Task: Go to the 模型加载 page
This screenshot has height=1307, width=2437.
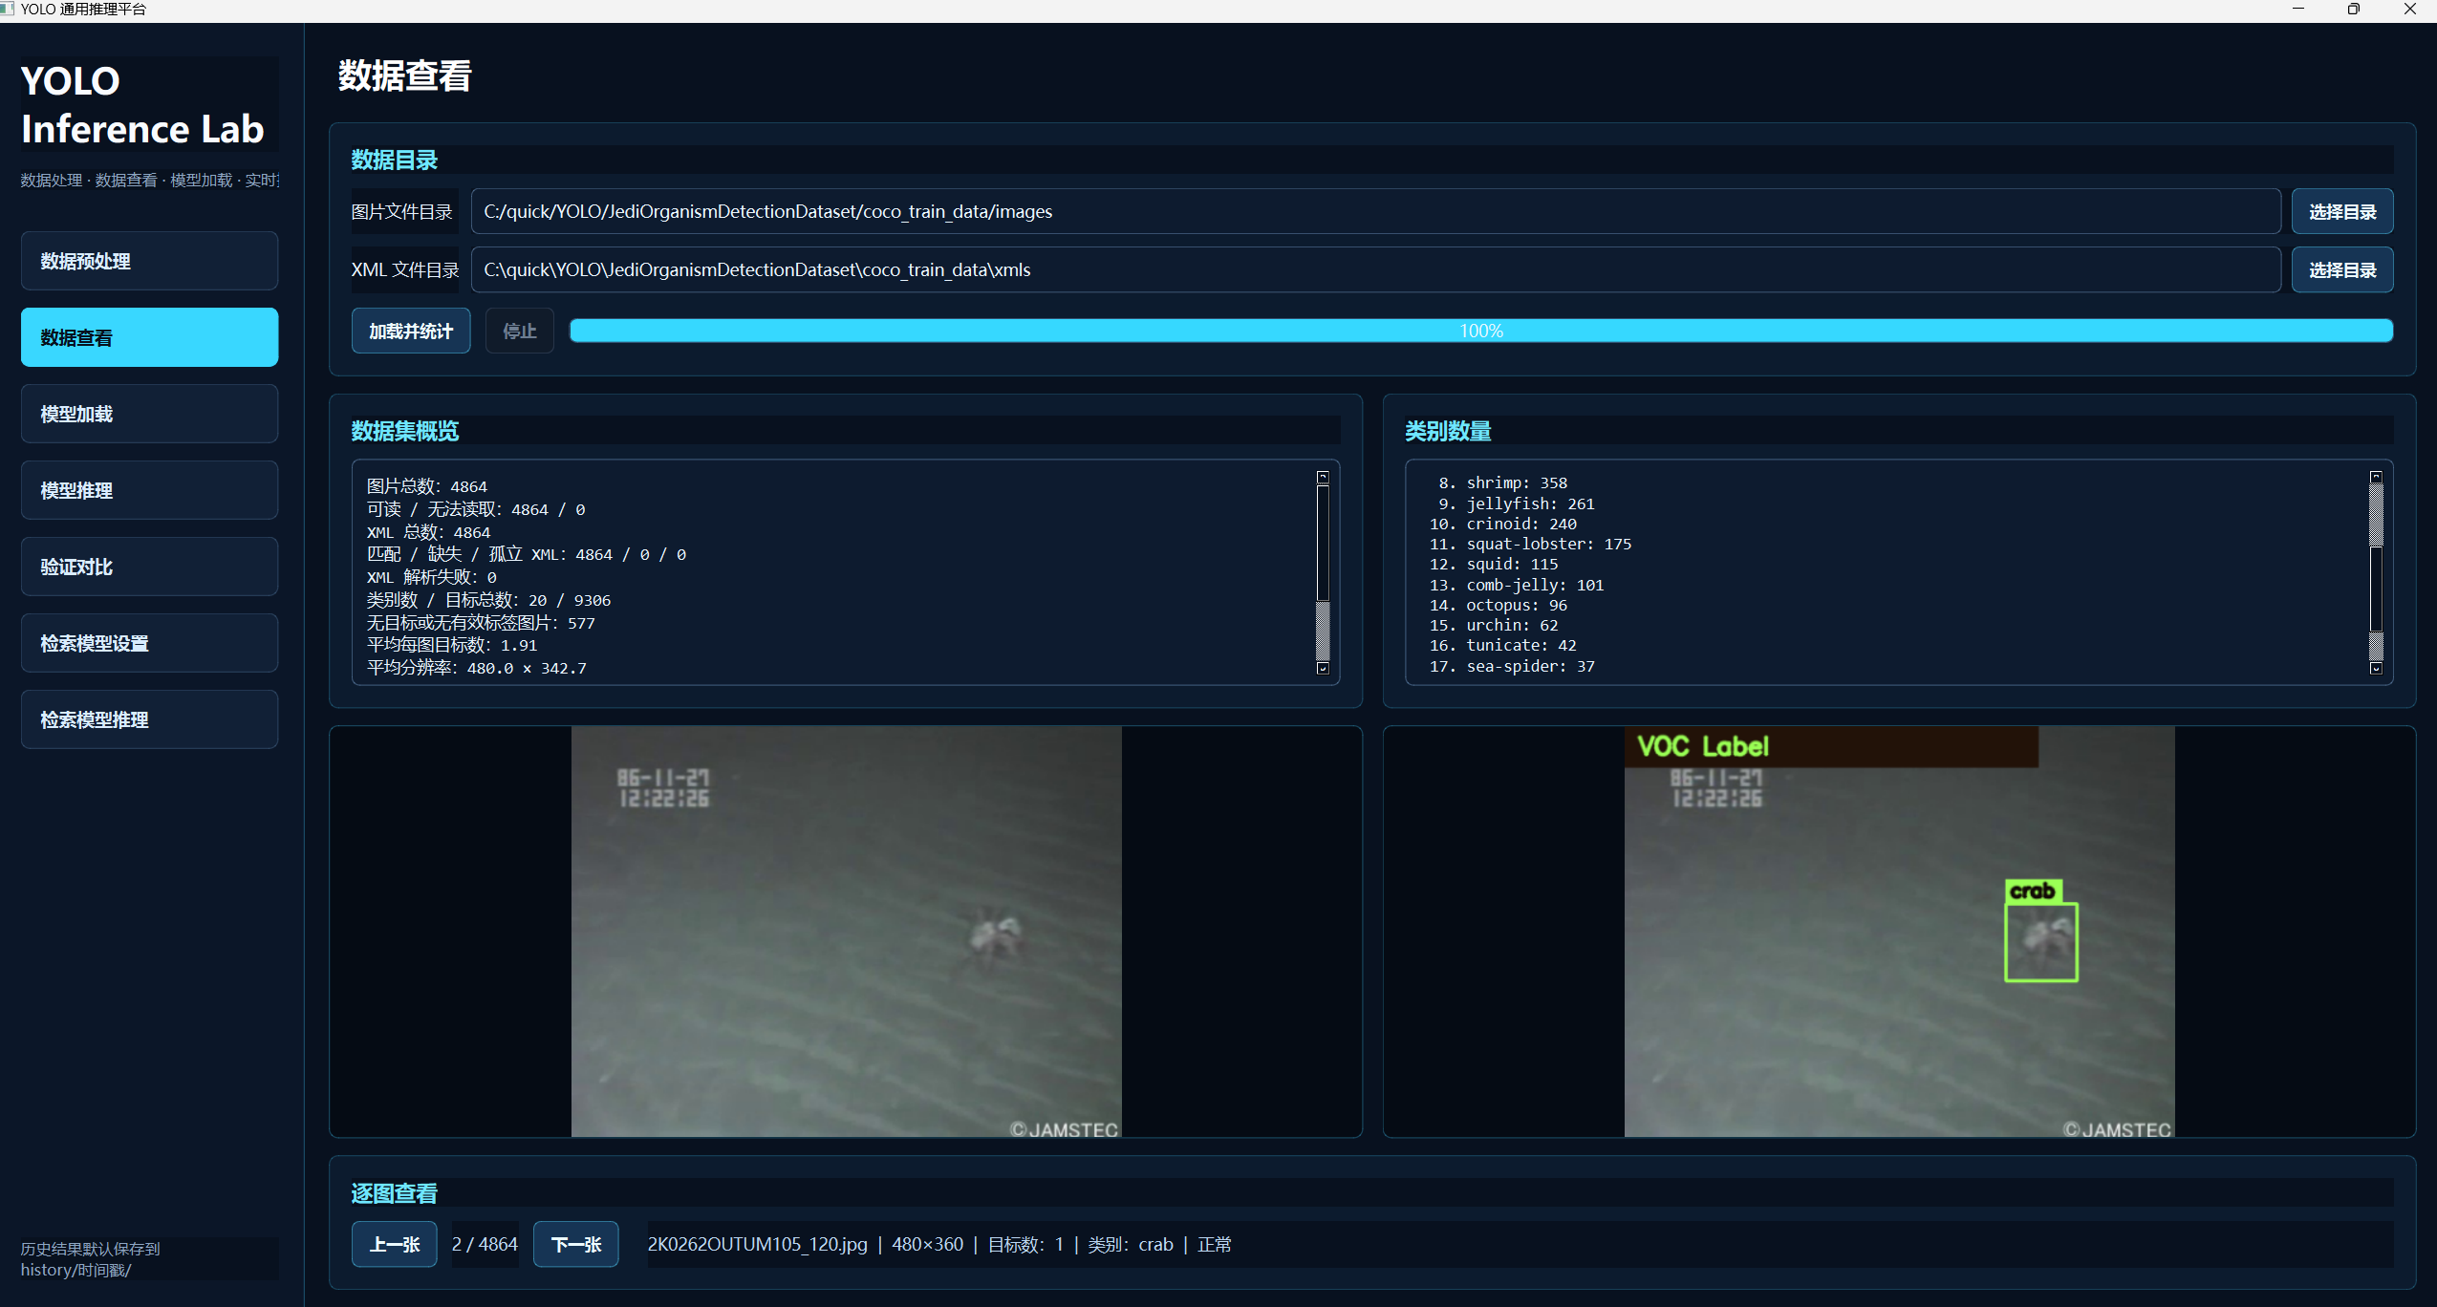Action: point(149,414)
